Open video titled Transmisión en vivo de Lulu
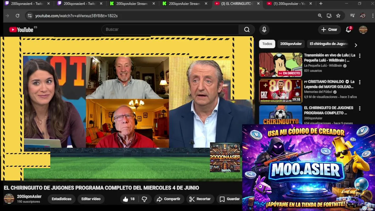 (329, 58)
